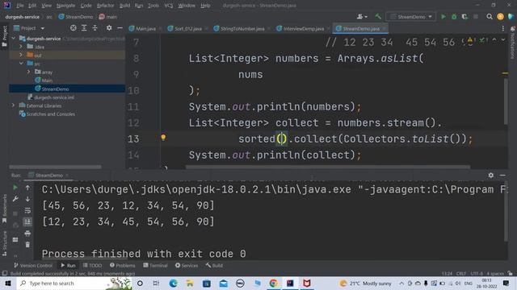The image size is (517, 290).
Task: Print the console output icon
Action: tap(27, 234)
